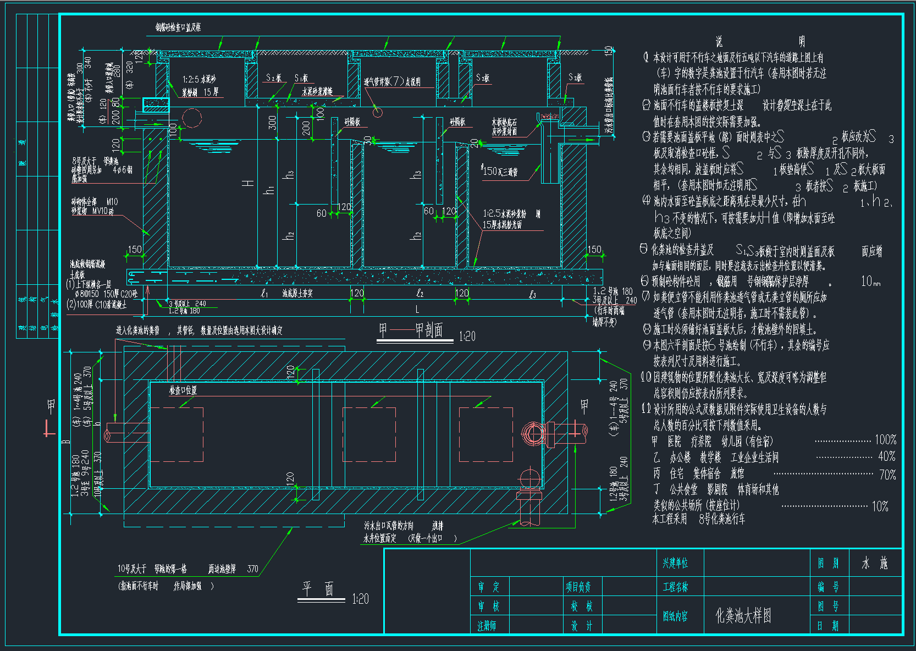Select the '设计' title block label
Viewport: 916px width, 651px height.
582,626
